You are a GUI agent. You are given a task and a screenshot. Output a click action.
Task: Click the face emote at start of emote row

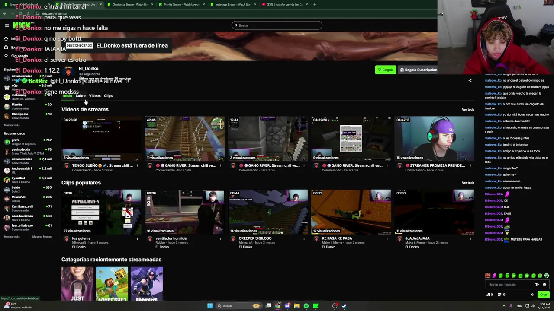[x=488, y=276]
